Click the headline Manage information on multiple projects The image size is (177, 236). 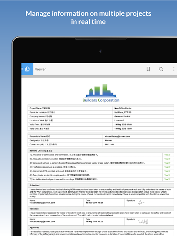pyautogui.click(x=88, y=13)
